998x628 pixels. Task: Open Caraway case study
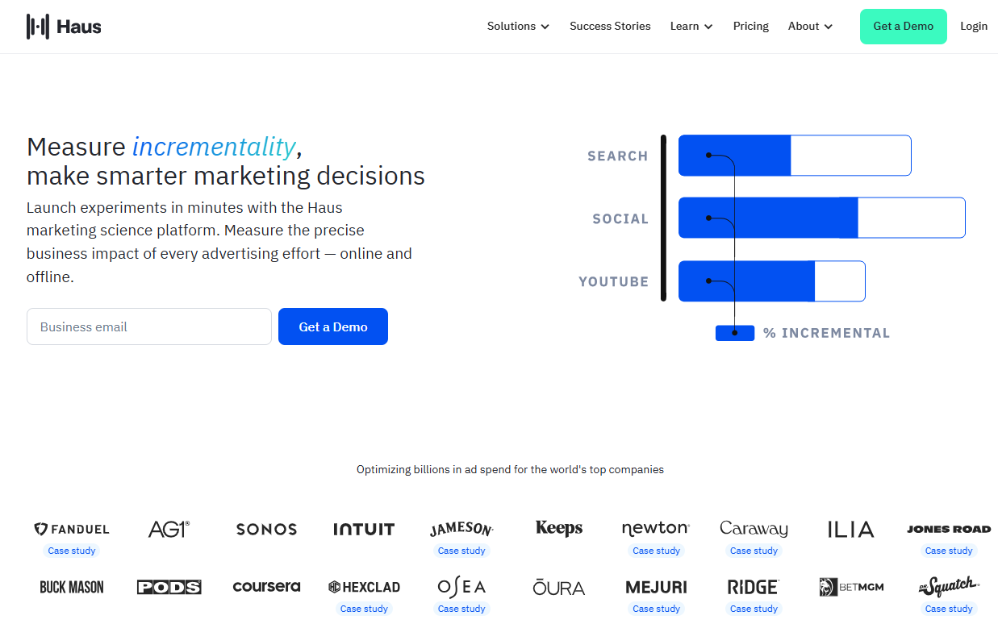754,551
